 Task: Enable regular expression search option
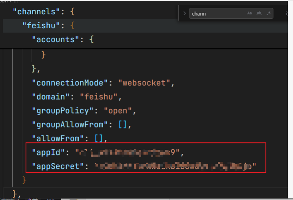pyautogui.click(x=269, y=13)
